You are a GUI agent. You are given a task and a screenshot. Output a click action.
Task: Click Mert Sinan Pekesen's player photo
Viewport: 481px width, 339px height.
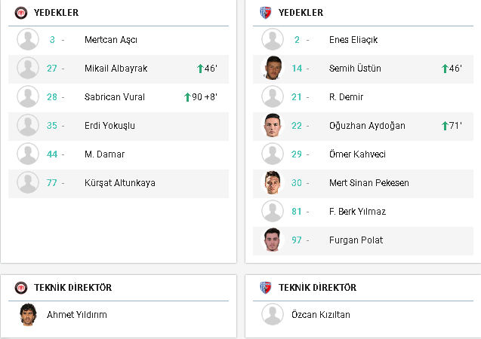[273, 182]
